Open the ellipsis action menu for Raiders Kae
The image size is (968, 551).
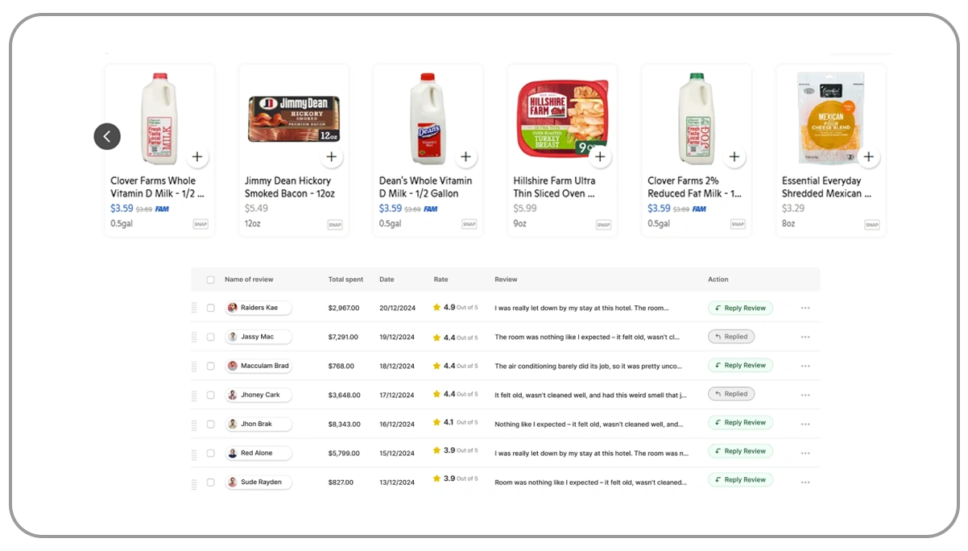pos(805,308)
